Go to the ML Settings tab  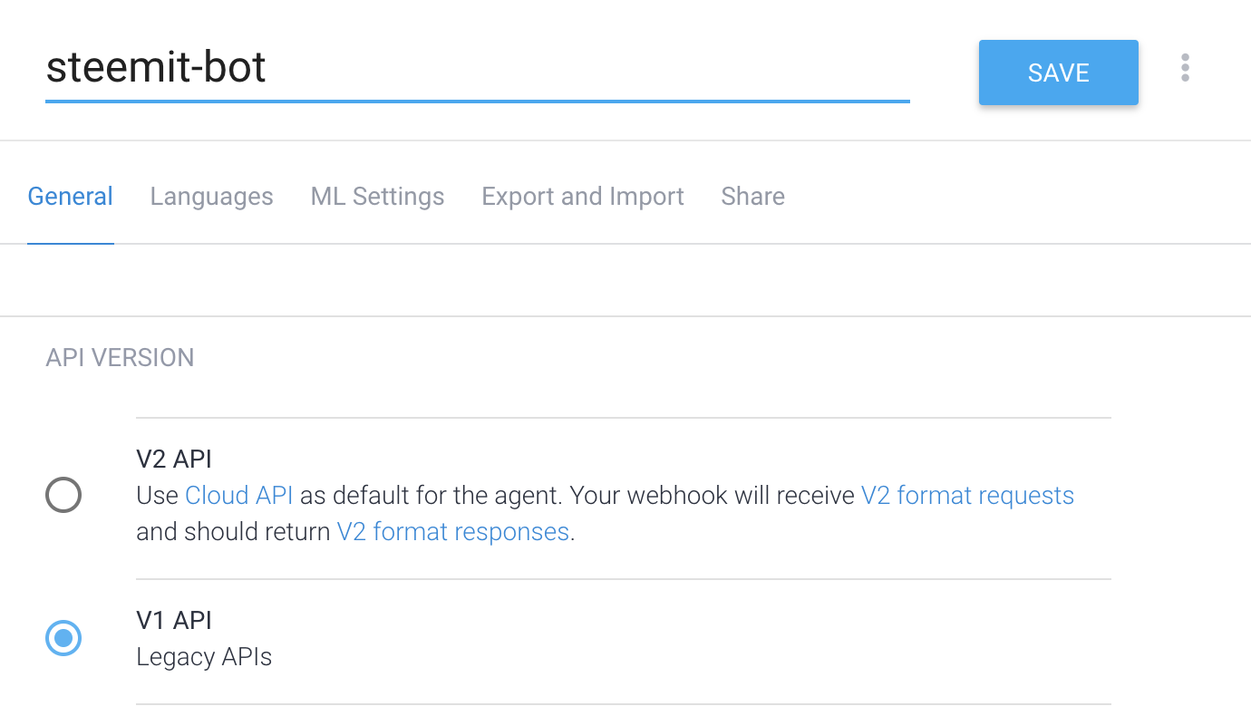(377, 197)
